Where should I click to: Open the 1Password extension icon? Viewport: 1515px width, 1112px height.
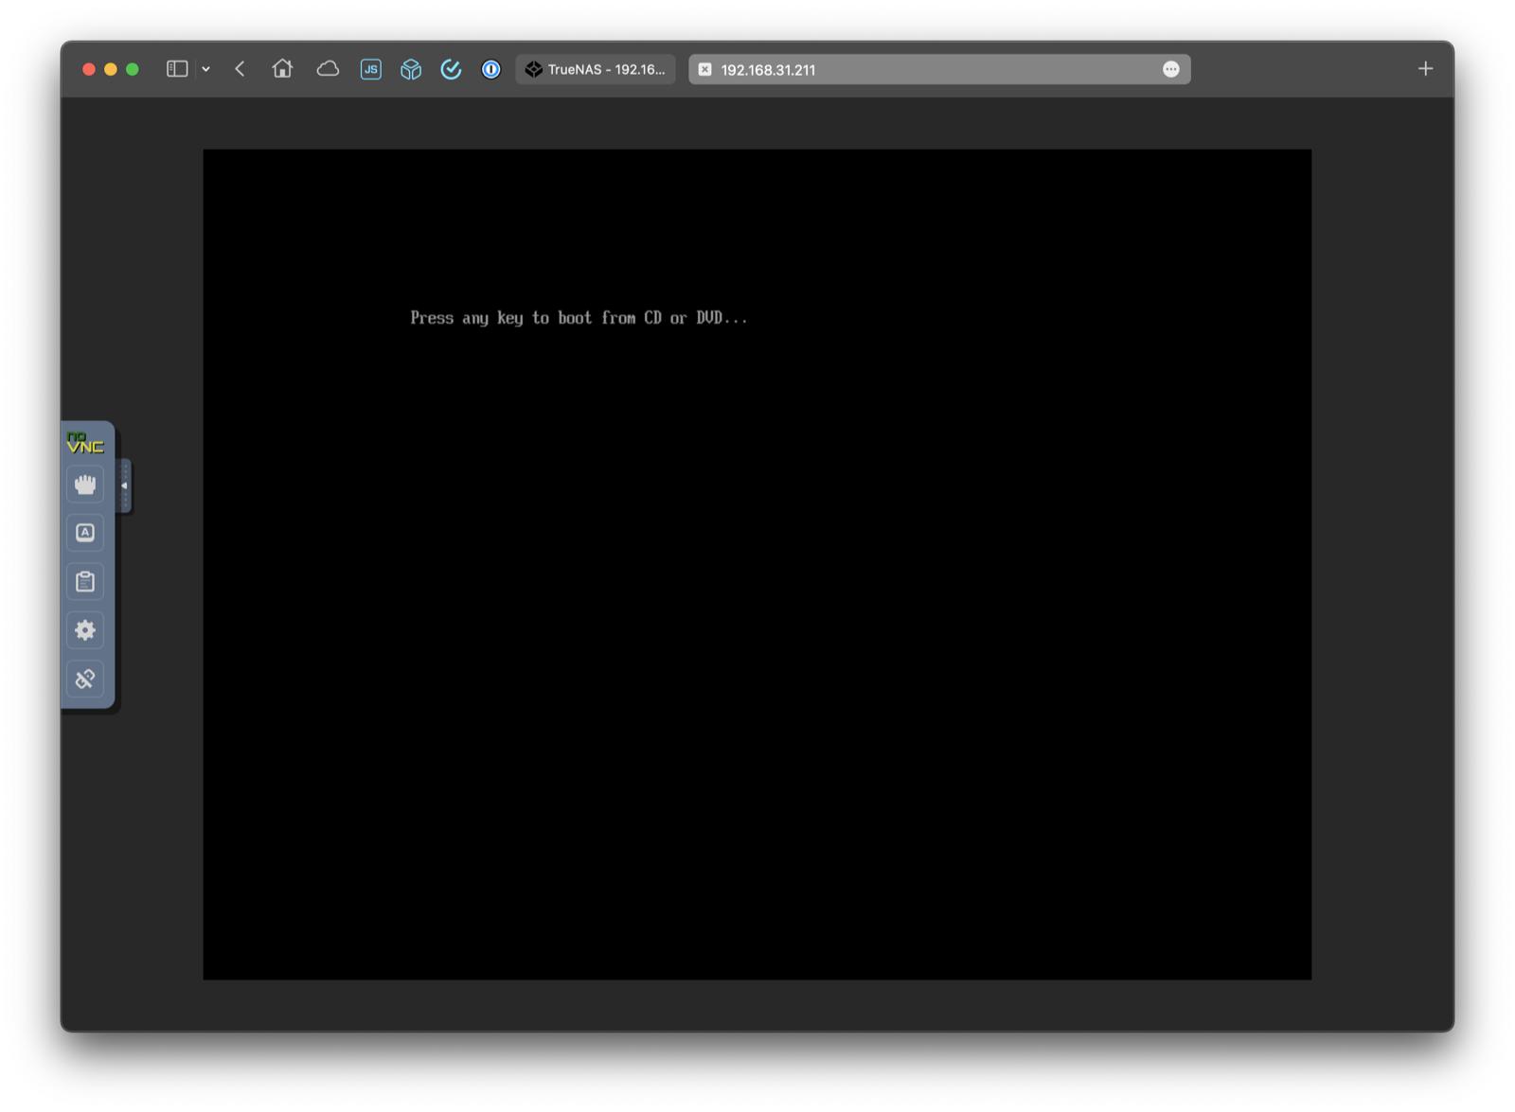coord(490,68)
